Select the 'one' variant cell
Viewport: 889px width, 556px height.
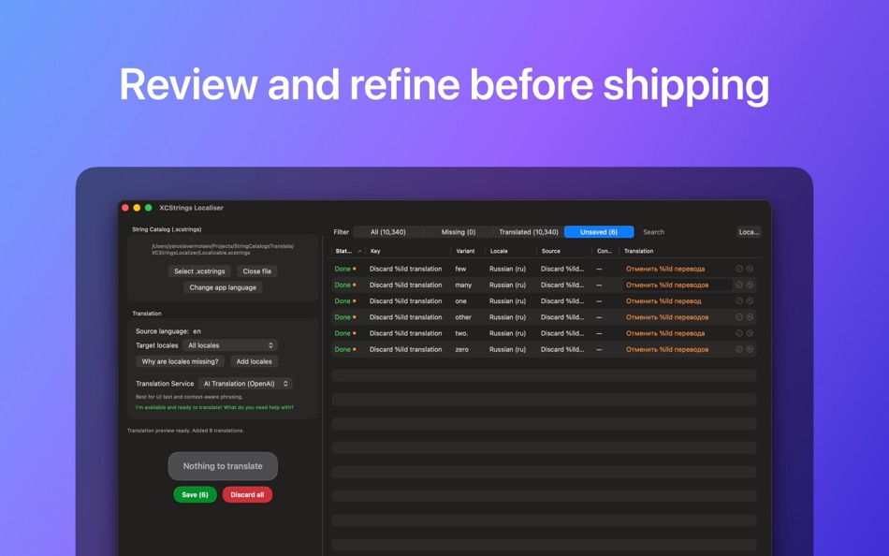pos(460,301)
